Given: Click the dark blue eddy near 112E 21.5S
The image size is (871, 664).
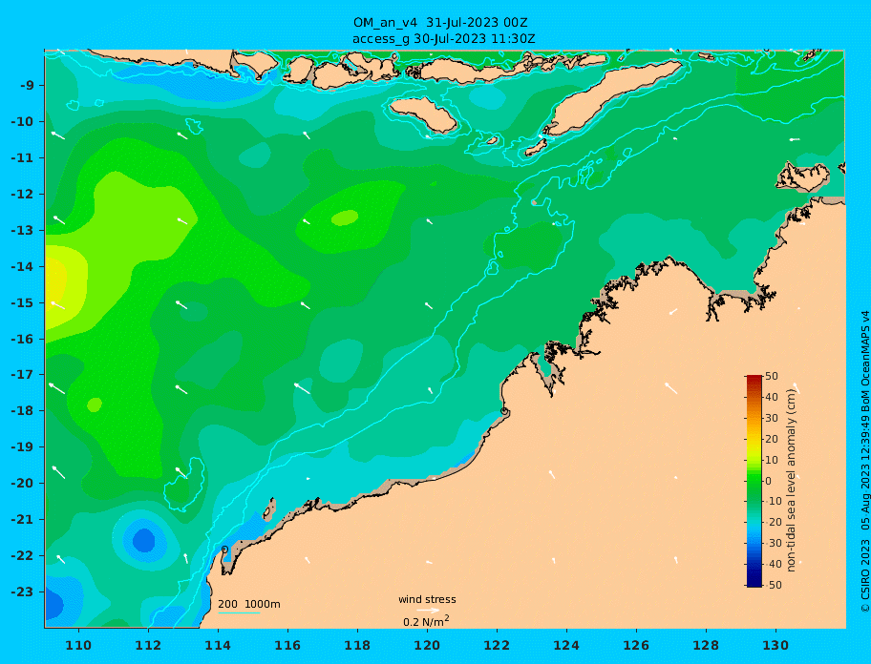Looking at the screenshot, I should [x=144, y=540].
